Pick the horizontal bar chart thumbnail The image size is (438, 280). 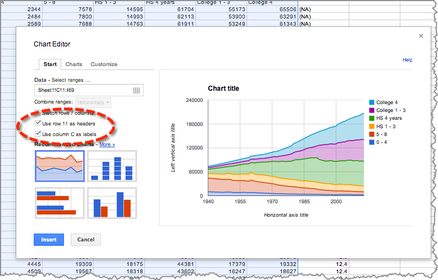(x=60, y=203)
